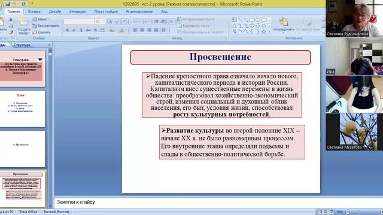Click the font color A swatch

(x=122, y=30)
